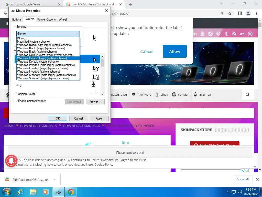Open Windows Media Player taskbar icon

[46, 192]
